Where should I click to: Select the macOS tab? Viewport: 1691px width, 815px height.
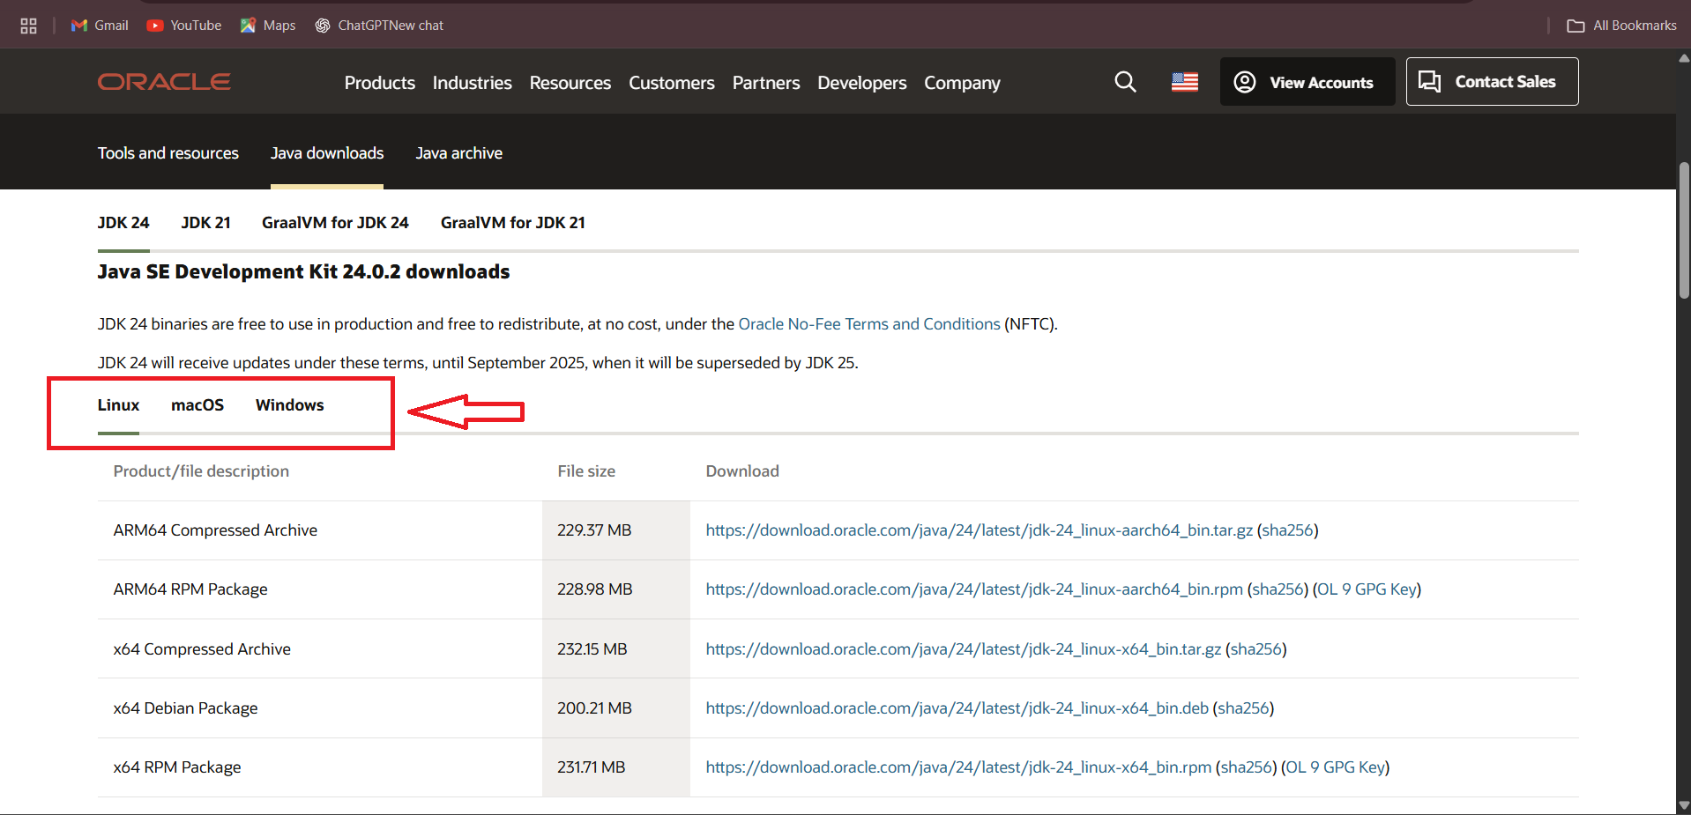pyautogui.click(x=197, y=405)
